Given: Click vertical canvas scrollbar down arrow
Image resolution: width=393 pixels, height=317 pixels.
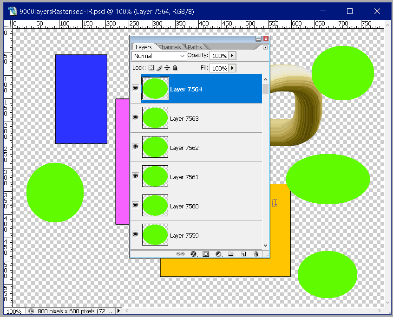Looking at the screenshot, I should click(387, 303).
